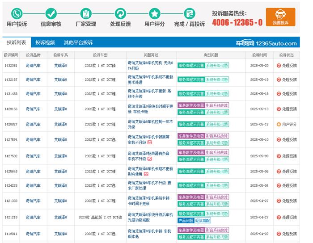Click the 用户投诉 phone step icon
Viewport: 313px width, 243px height.
pos(17,13)
